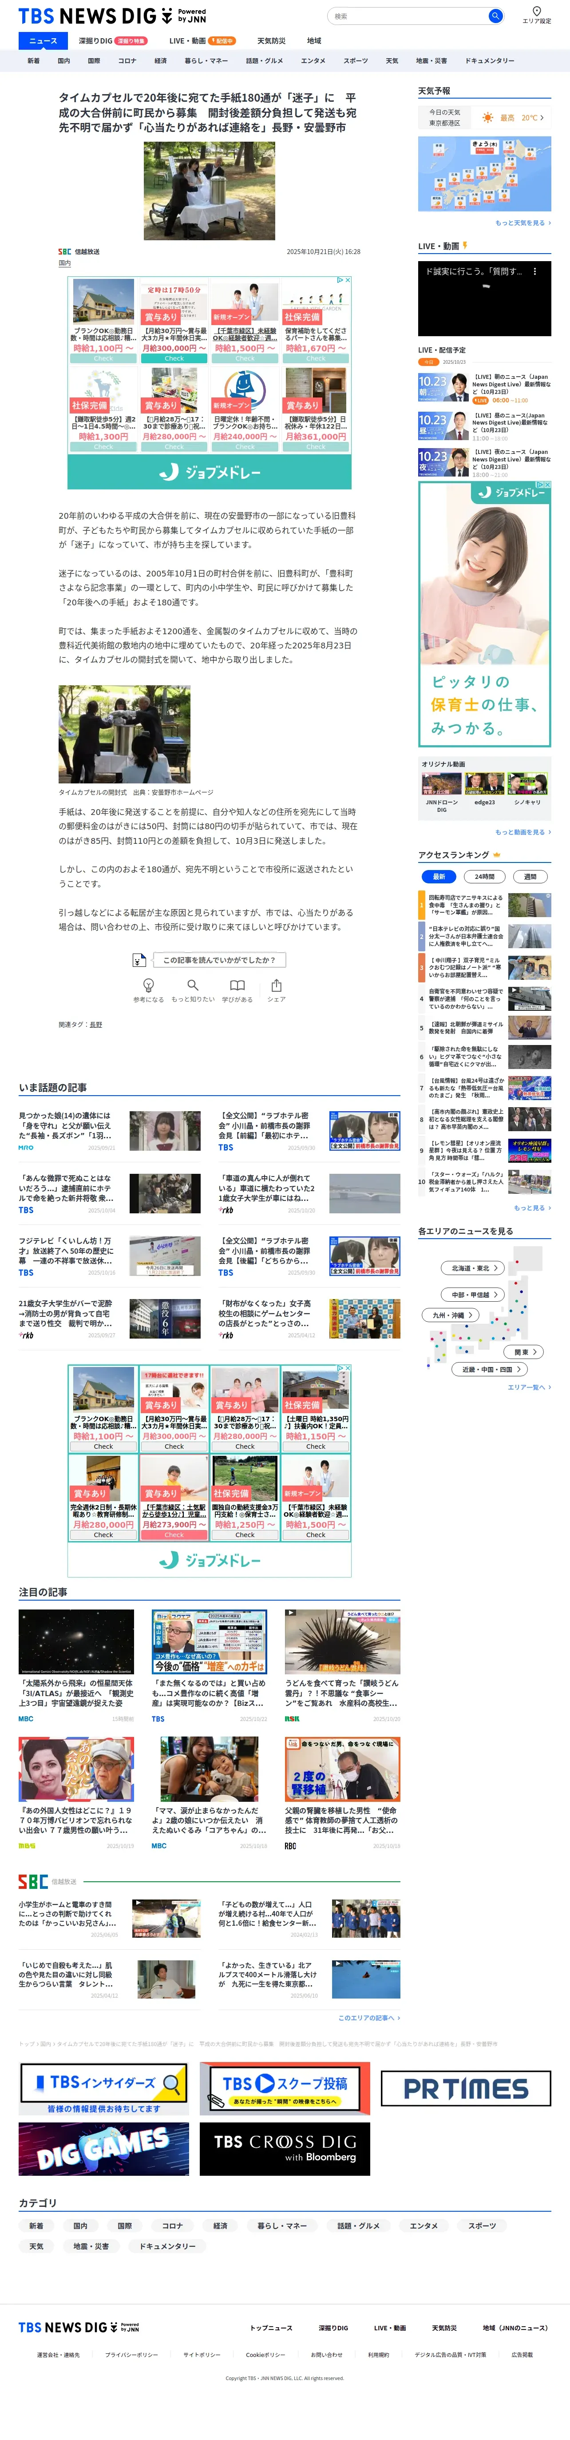This screenshot has width=570, height=2440.
Task: Expand 九州・沖縄 area news
Action: pyautogui.click(x=451, y=1315)
